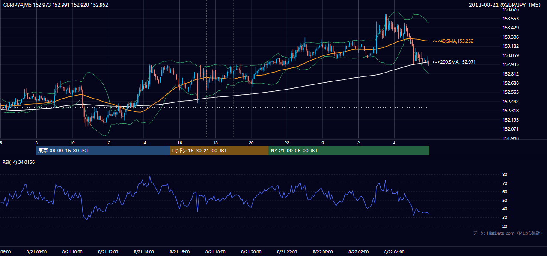Click hour label 0 on price chart axis
The width and height of the screenshot is (547, 256).
point(323,143)
